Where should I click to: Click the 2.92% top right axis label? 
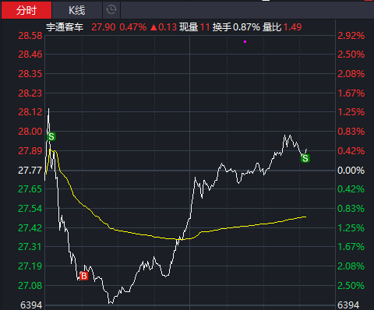[x=351, y=36]
